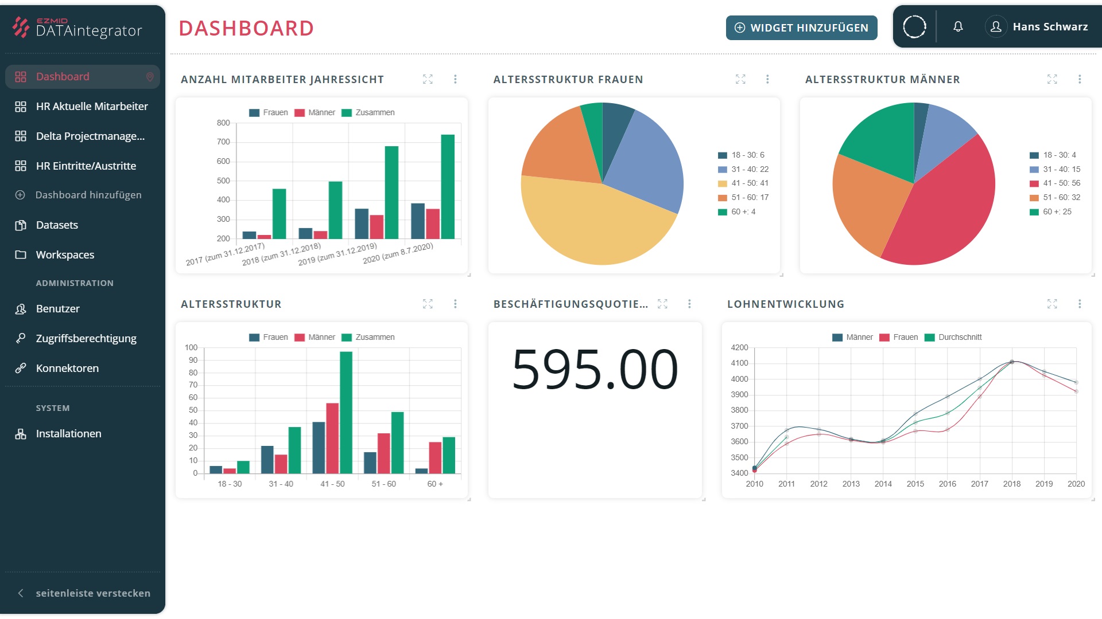Open Delta Projectmanage... dashboard
Screen dimensions: 1102x619
click(x=83, y=136)
